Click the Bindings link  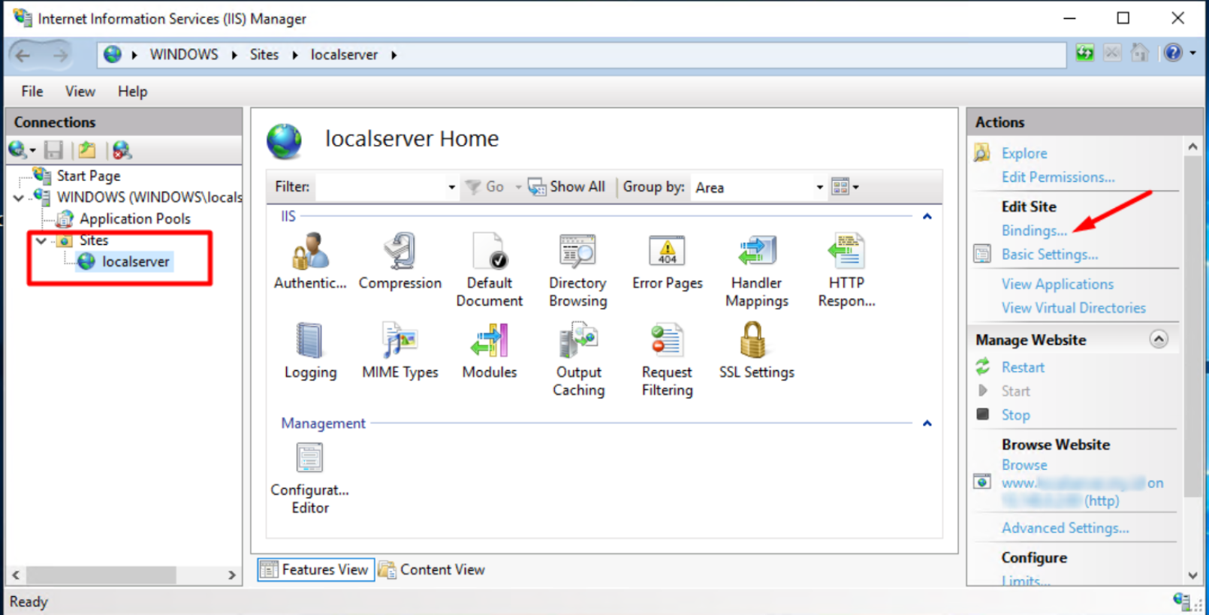[x=1034, y=231]
